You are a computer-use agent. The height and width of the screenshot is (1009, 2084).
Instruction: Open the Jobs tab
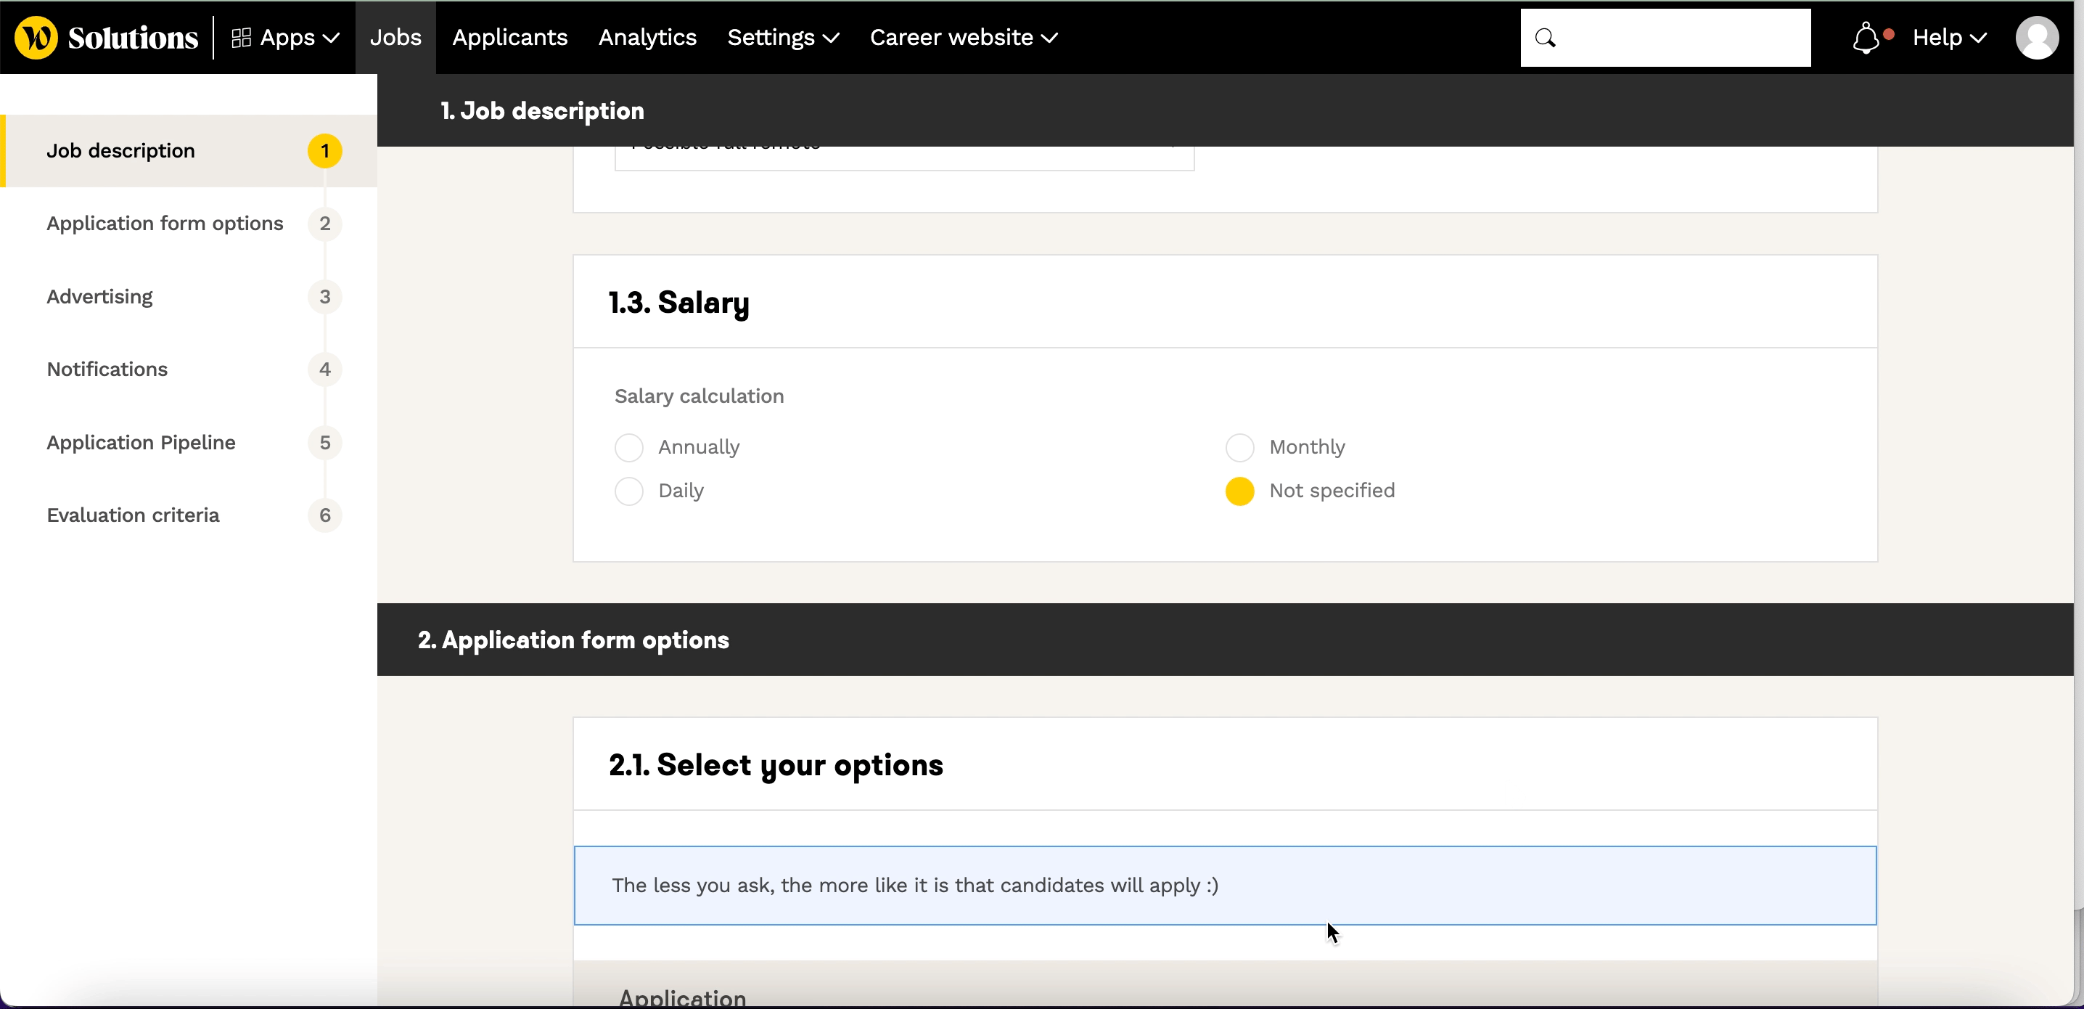click(x=395, y=37)
